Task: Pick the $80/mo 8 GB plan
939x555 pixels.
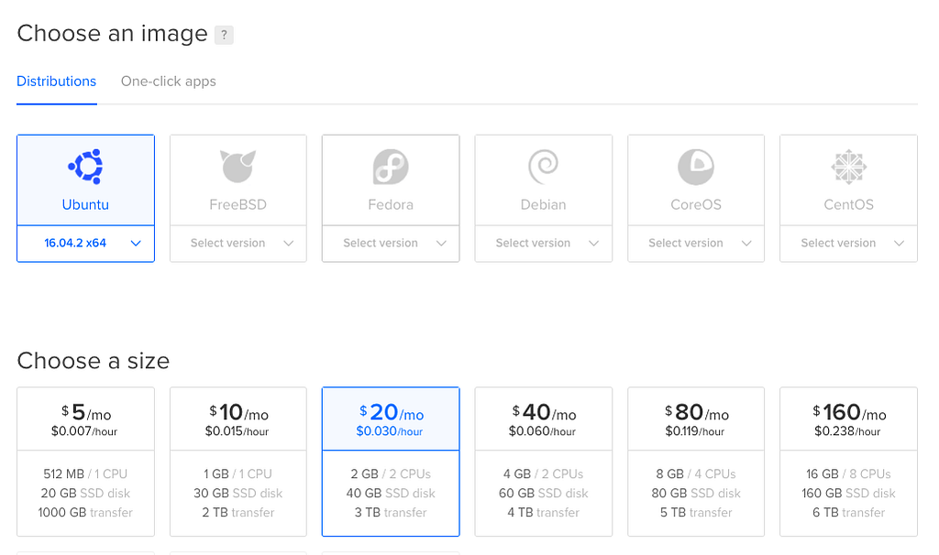Action: pyautogui.click(x=696, y=461)
